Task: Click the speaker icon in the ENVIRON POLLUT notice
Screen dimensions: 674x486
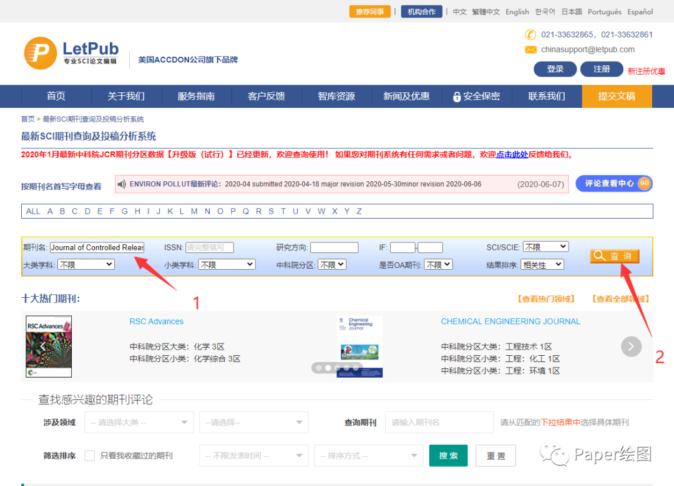Action: tap(122, 184)
